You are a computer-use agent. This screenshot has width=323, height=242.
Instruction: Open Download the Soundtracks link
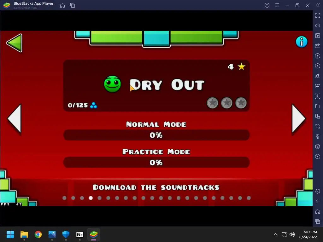click(x=156, y=187)
